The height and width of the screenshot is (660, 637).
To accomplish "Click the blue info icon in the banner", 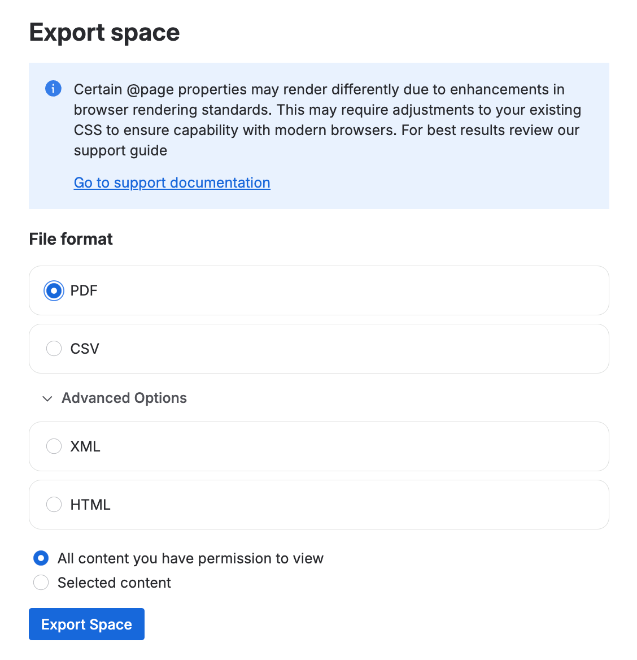I will click(x=53, y=89).
